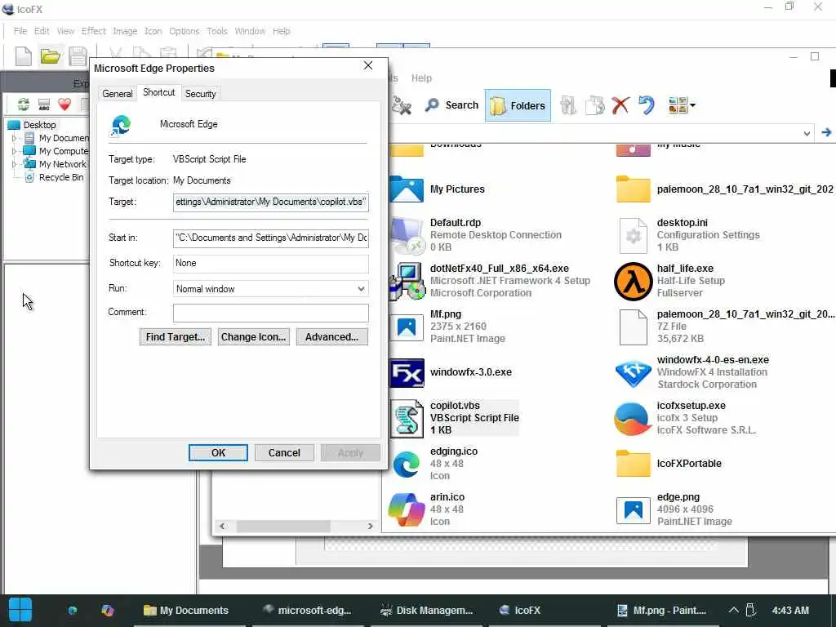The image size is (836, 627).
Task: Open the IcoFX File menu
Action: coord(20,31)
